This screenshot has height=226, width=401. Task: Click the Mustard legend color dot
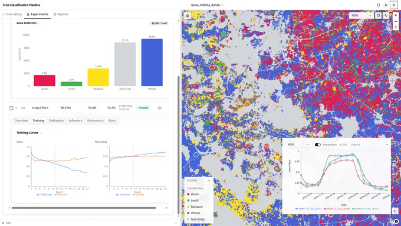click(x=189, y=207)
